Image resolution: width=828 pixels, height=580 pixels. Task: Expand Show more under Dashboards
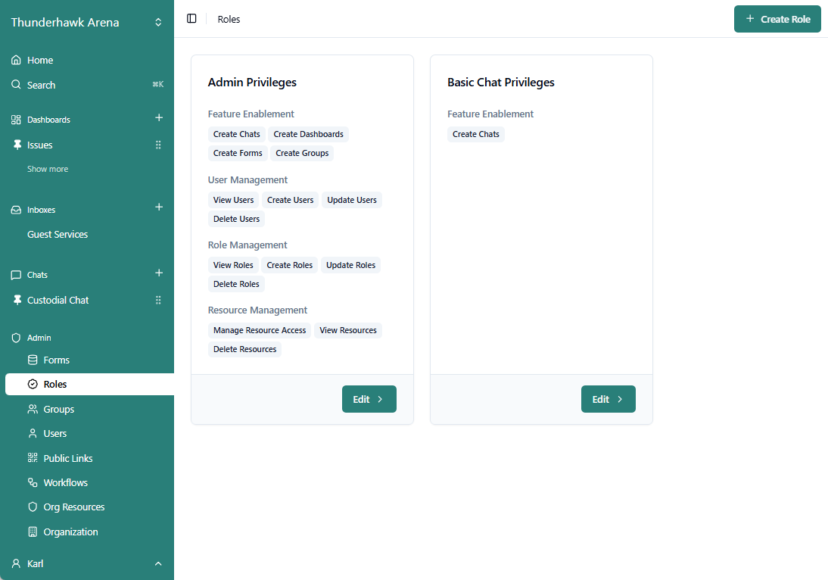(48, 169)
